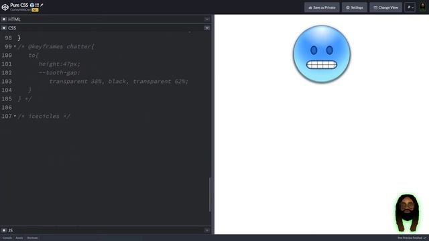Click the CSS editor vertical scrollbar
429x241 pixels.
pos(210,194)
